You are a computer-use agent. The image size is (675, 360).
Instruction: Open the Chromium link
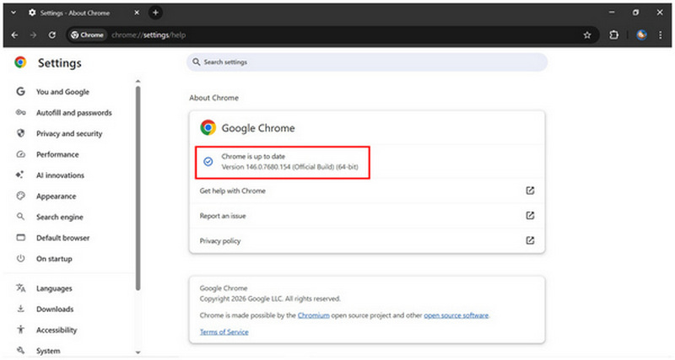click(x=313, y=315)
